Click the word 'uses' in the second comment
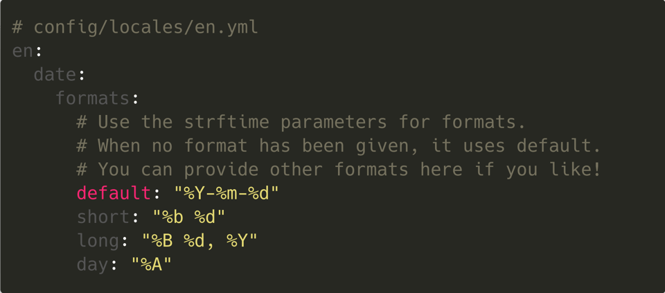 (484, 145)
